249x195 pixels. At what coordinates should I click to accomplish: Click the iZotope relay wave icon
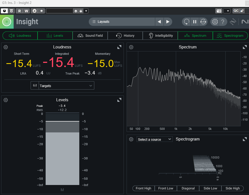[x=233, y=22]
